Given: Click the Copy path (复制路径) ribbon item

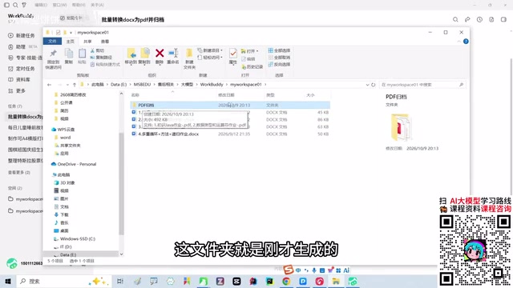Looking at the screenshot, I should (x=102, y=58).
